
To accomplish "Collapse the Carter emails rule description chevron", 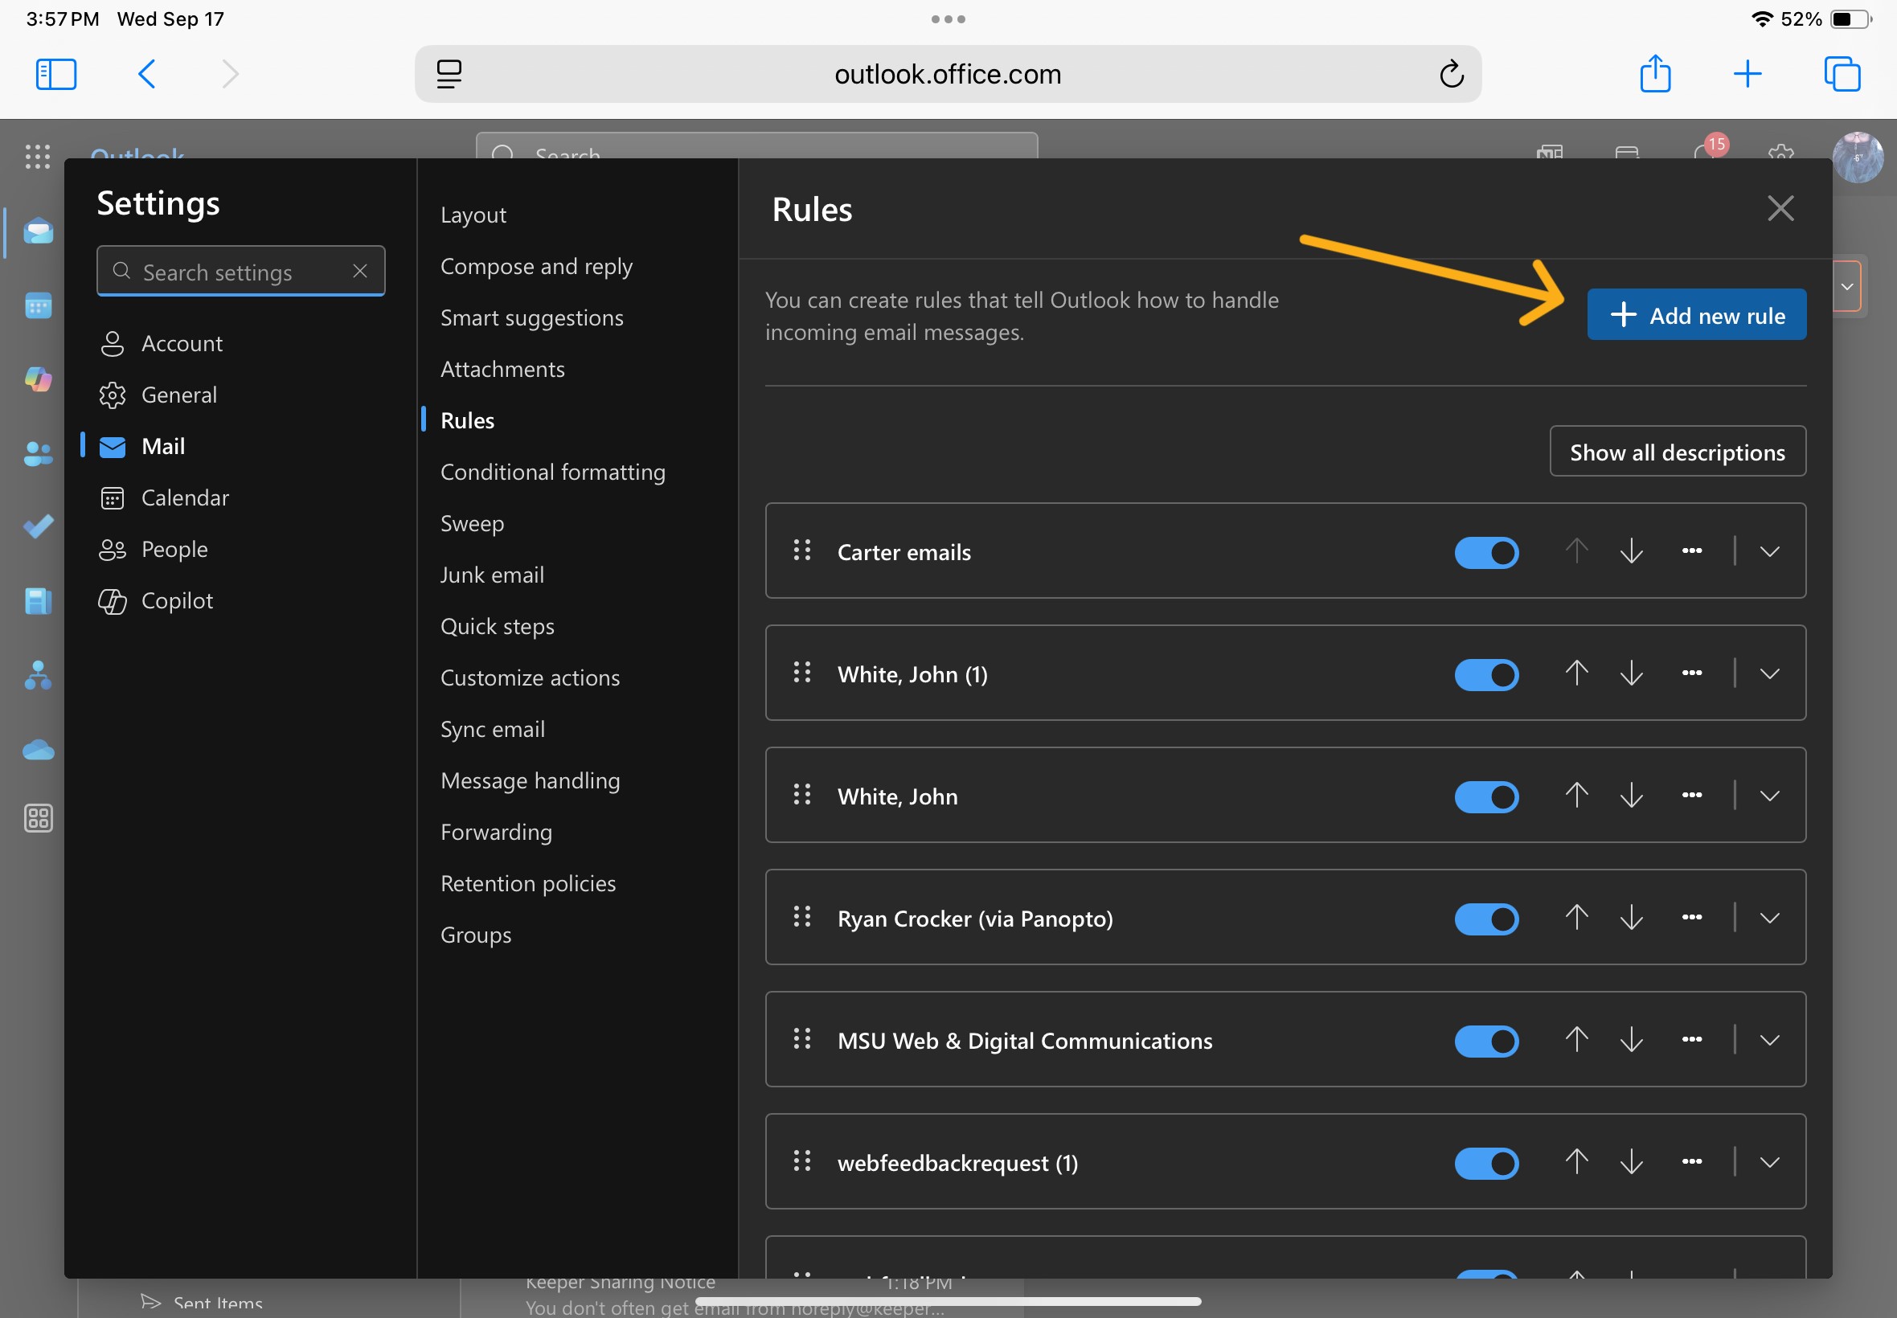I will click(x=1771, y=551).
